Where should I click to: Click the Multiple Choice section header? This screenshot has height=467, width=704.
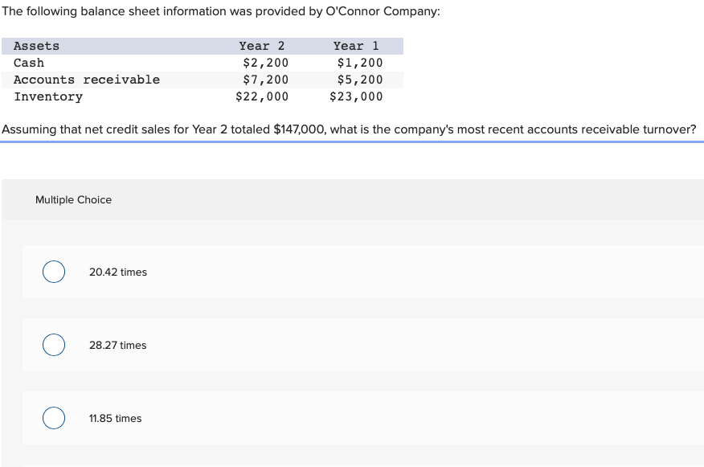73,199
